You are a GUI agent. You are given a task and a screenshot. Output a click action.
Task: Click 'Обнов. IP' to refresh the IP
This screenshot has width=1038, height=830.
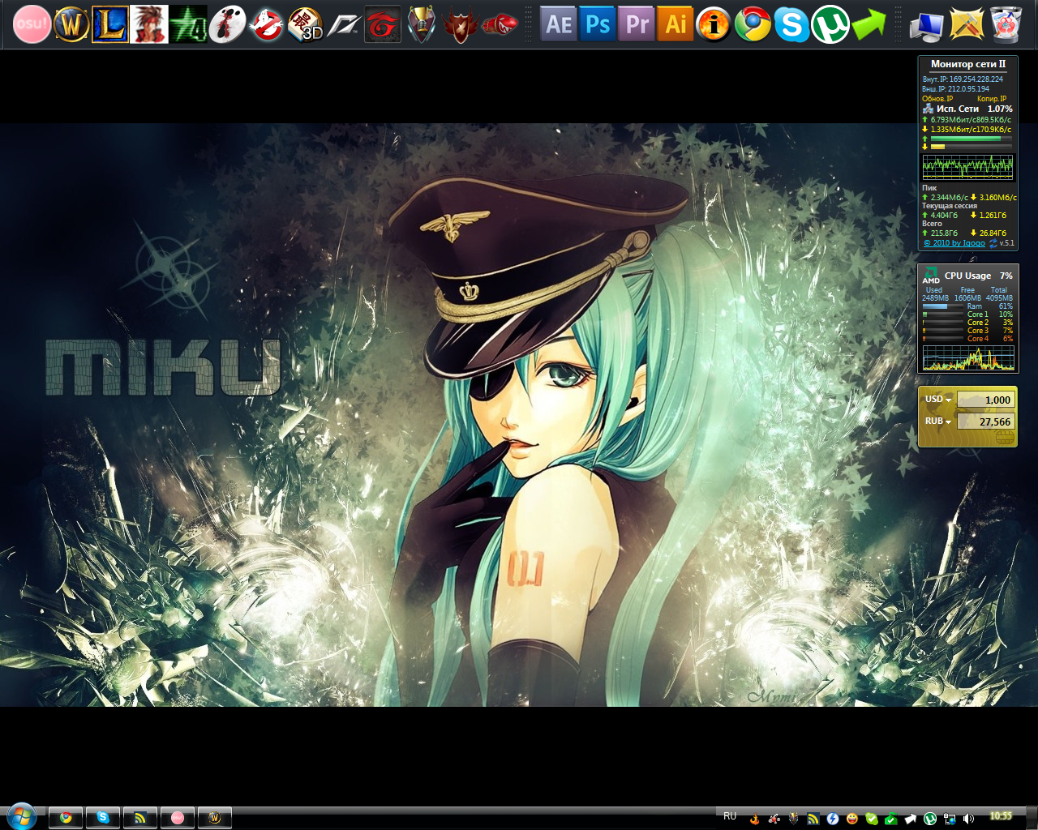(x=937, y=99)
